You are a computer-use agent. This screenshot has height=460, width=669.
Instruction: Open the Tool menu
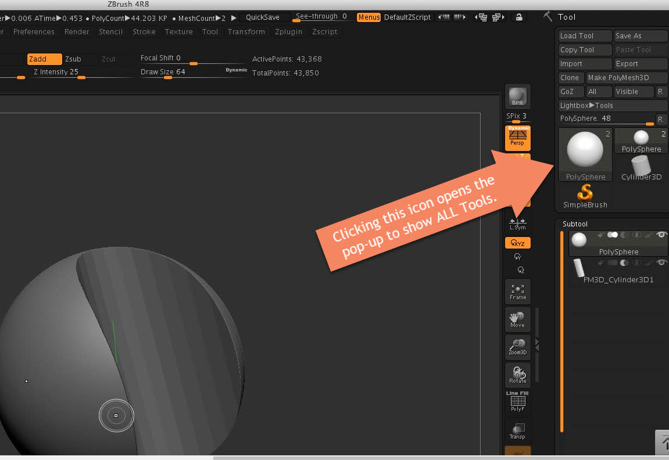click(x=209, y=31)
